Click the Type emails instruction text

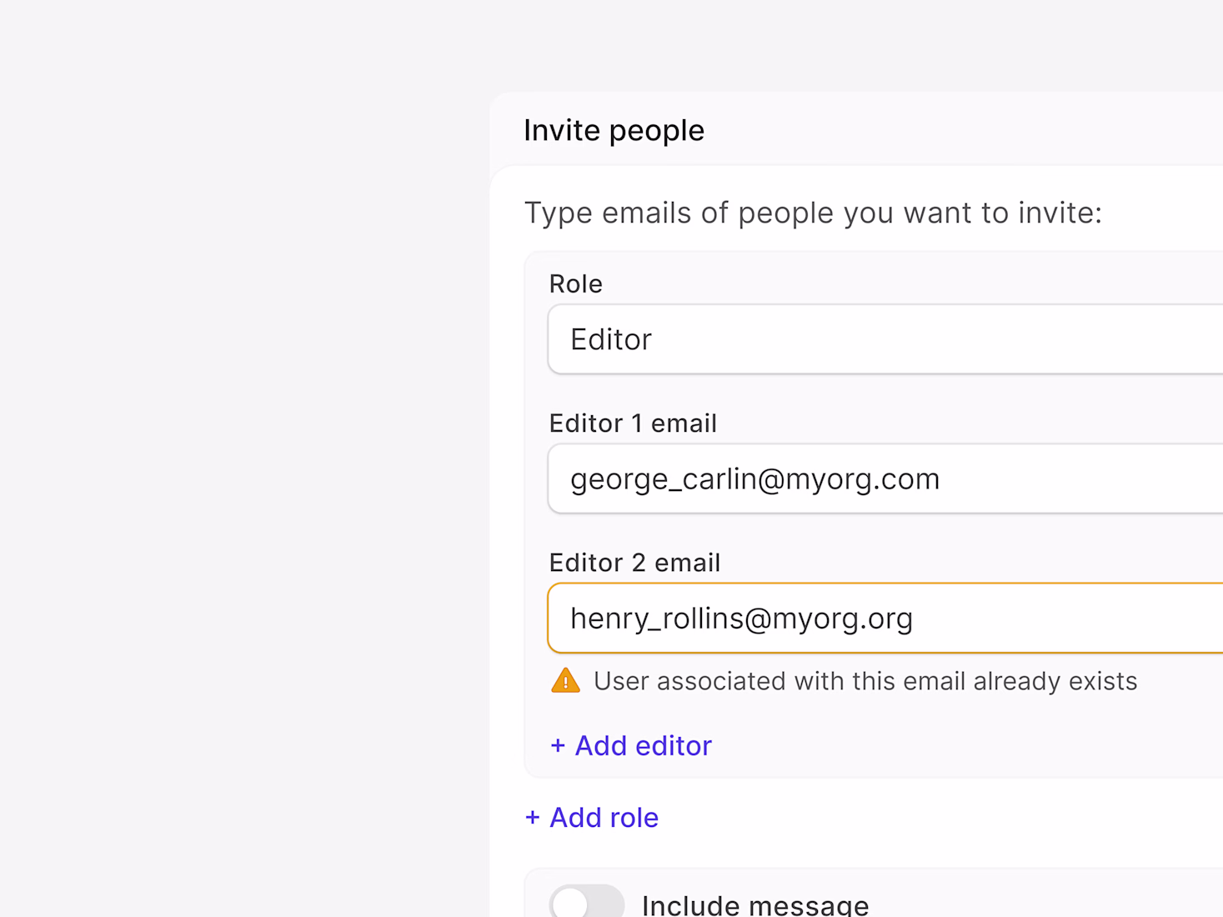click(813, 213)
